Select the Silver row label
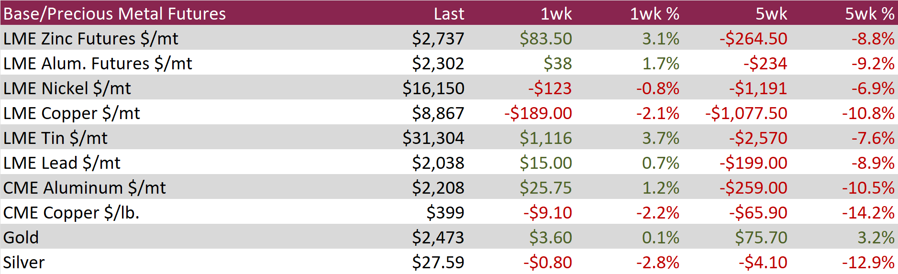This screenshot has width=898, height=274. click(x=24, y=262)
